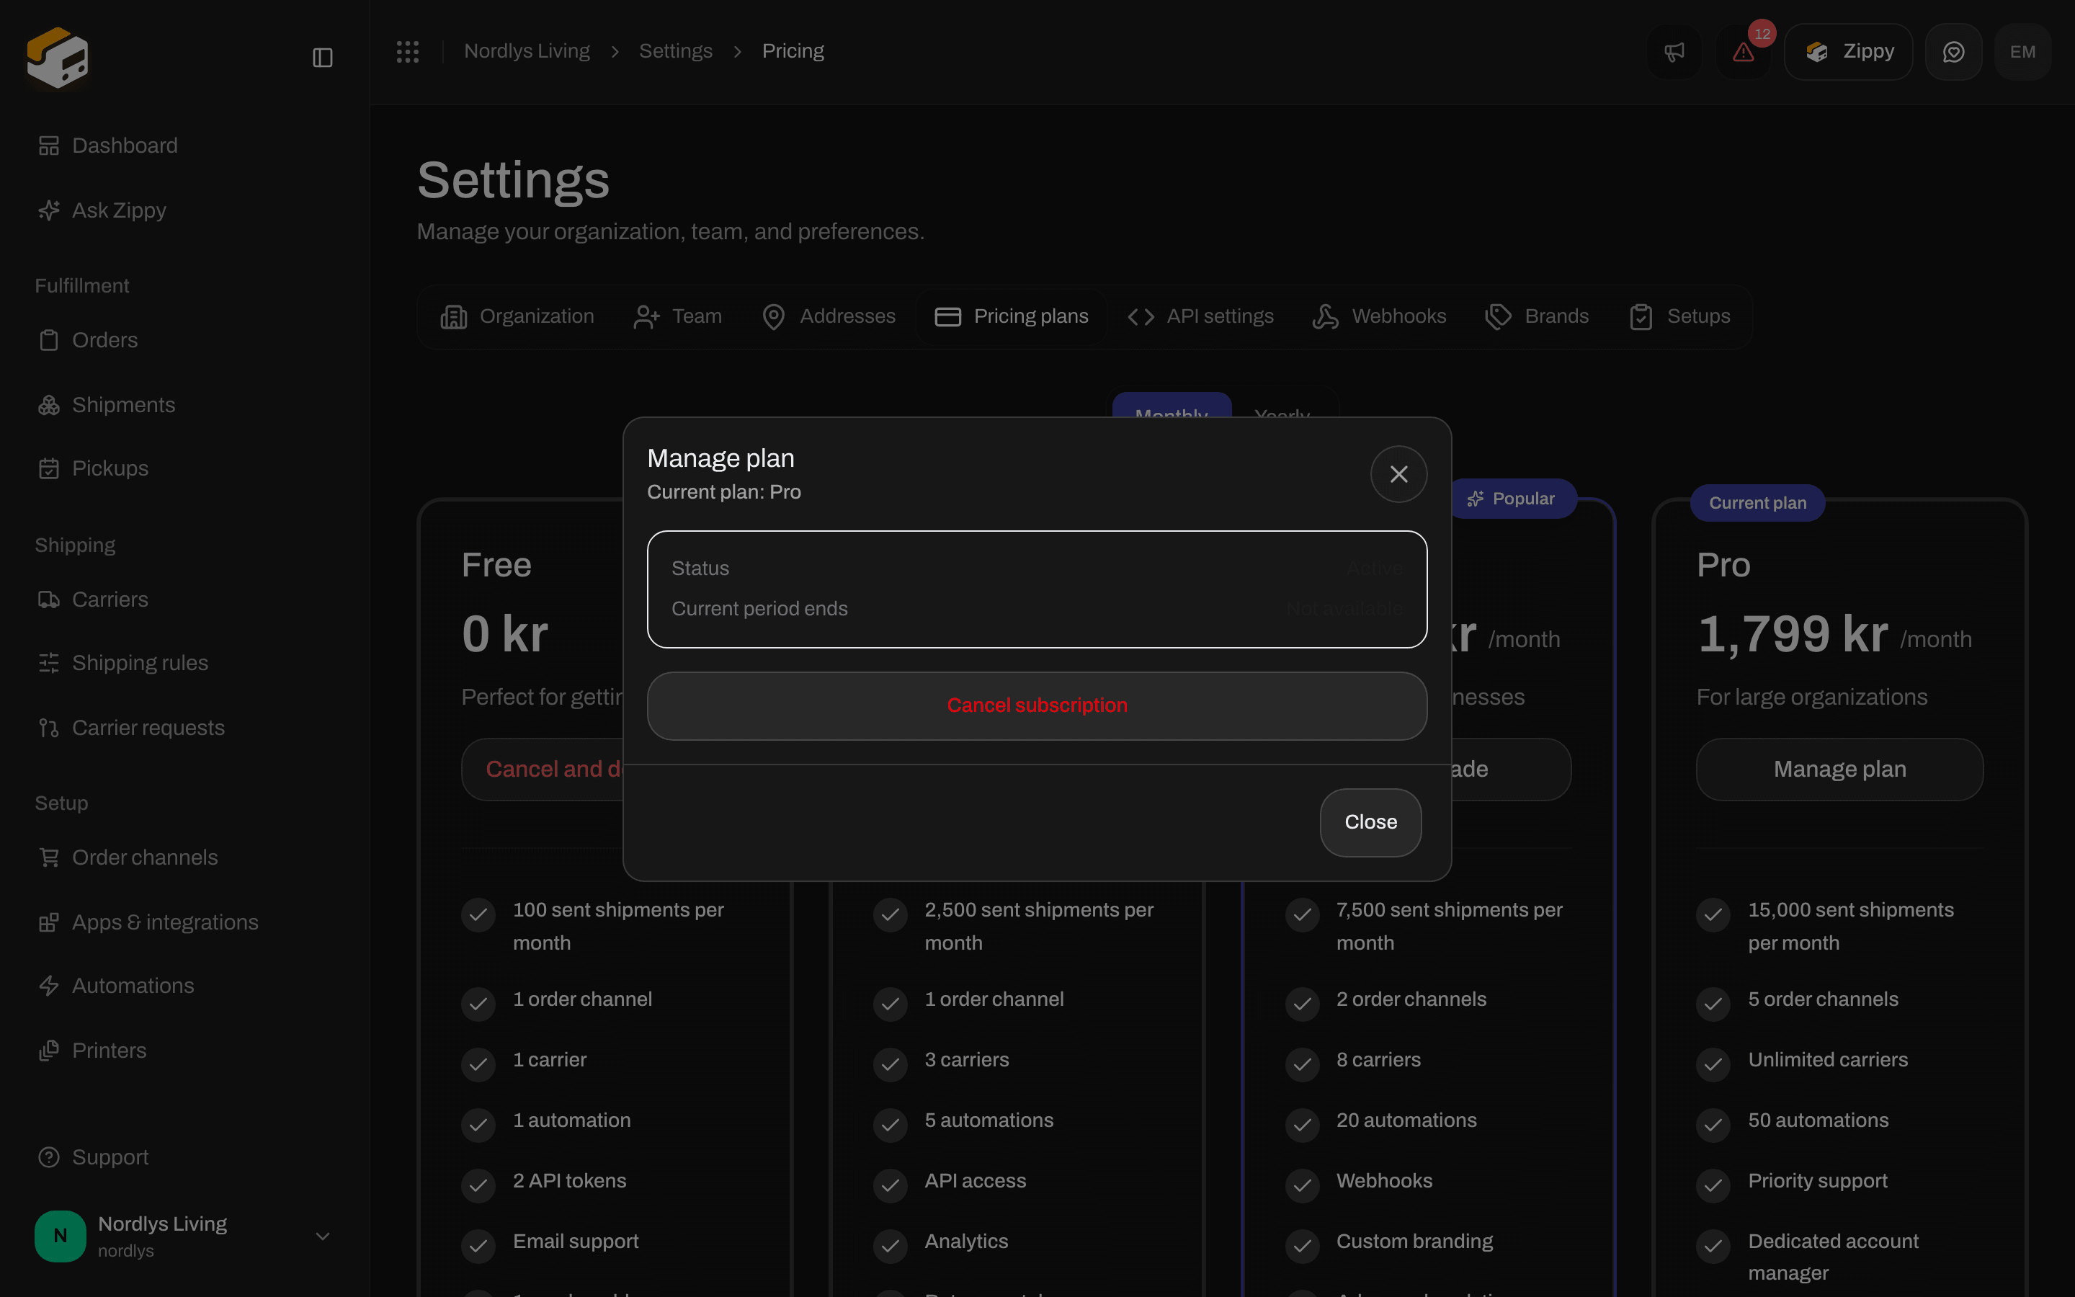
Task: Click the '1,799 kr' Pro price
Action: click(x=1792, y=635)
